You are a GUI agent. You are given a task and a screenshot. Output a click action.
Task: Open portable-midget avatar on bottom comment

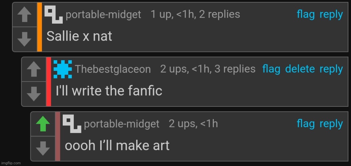click(x=72, y=124)
